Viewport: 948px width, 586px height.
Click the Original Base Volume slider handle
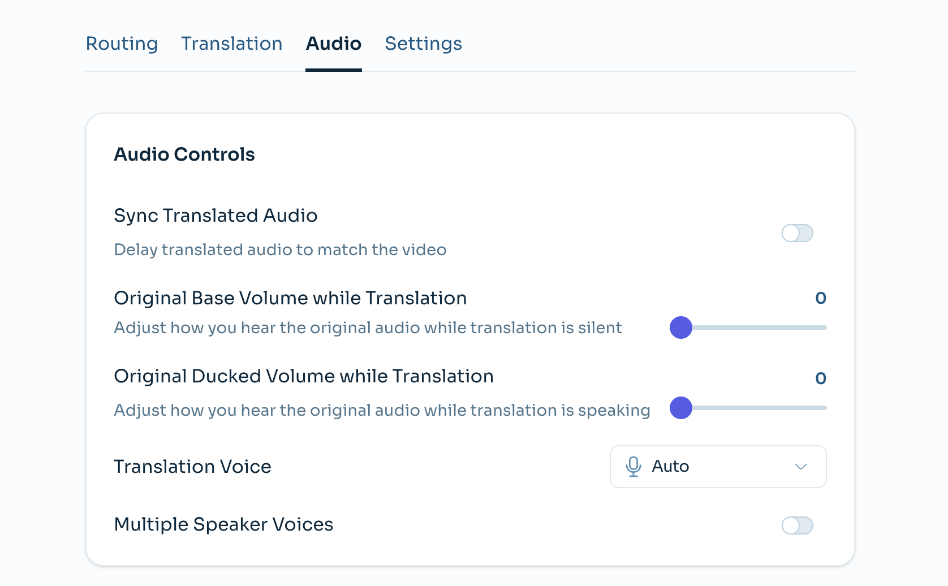[681, 328]
